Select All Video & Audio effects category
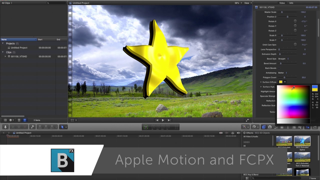This screenshot has width=320, height=180. click(x=251, y=136)
